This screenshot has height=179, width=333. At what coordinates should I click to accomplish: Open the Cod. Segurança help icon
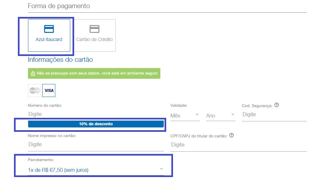[x=276, y=105]
